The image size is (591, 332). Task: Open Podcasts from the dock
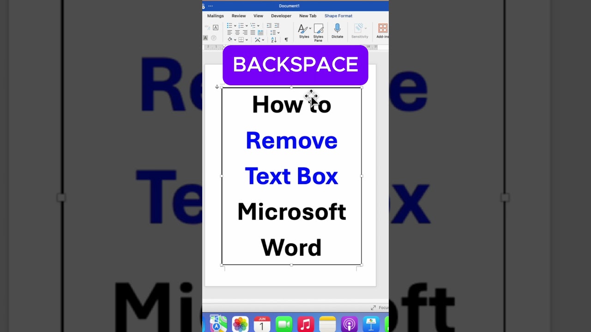coord(349,324)
